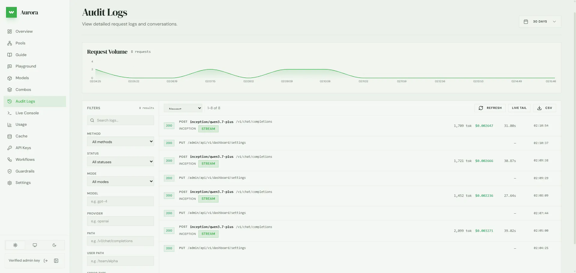Click the 02:07:15 chart axis label
Image resolution: width=576 pixels, height=273 pixels.
pyautogui.click(x=210, y=81)
